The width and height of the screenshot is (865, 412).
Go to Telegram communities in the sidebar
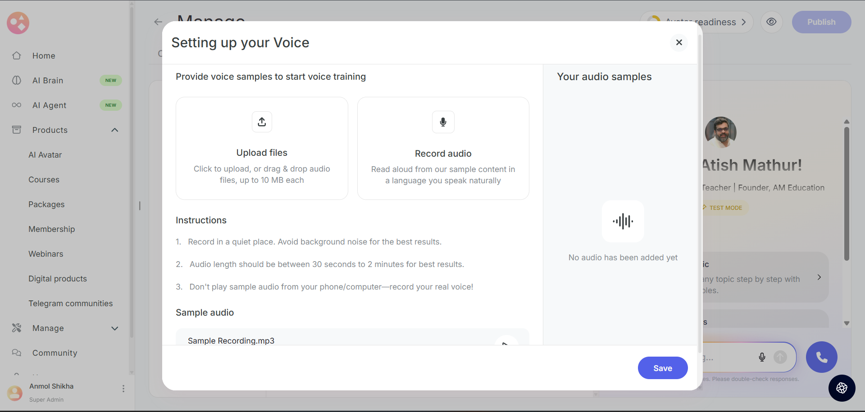pos(71,303)
